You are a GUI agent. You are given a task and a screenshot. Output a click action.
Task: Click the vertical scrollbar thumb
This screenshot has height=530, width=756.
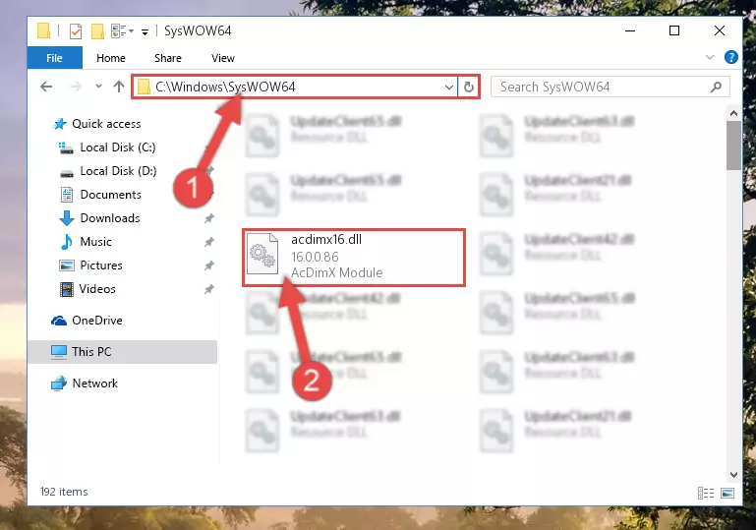(733, 146)
